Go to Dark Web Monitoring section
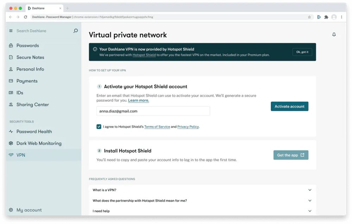 (x=39, y=143)
